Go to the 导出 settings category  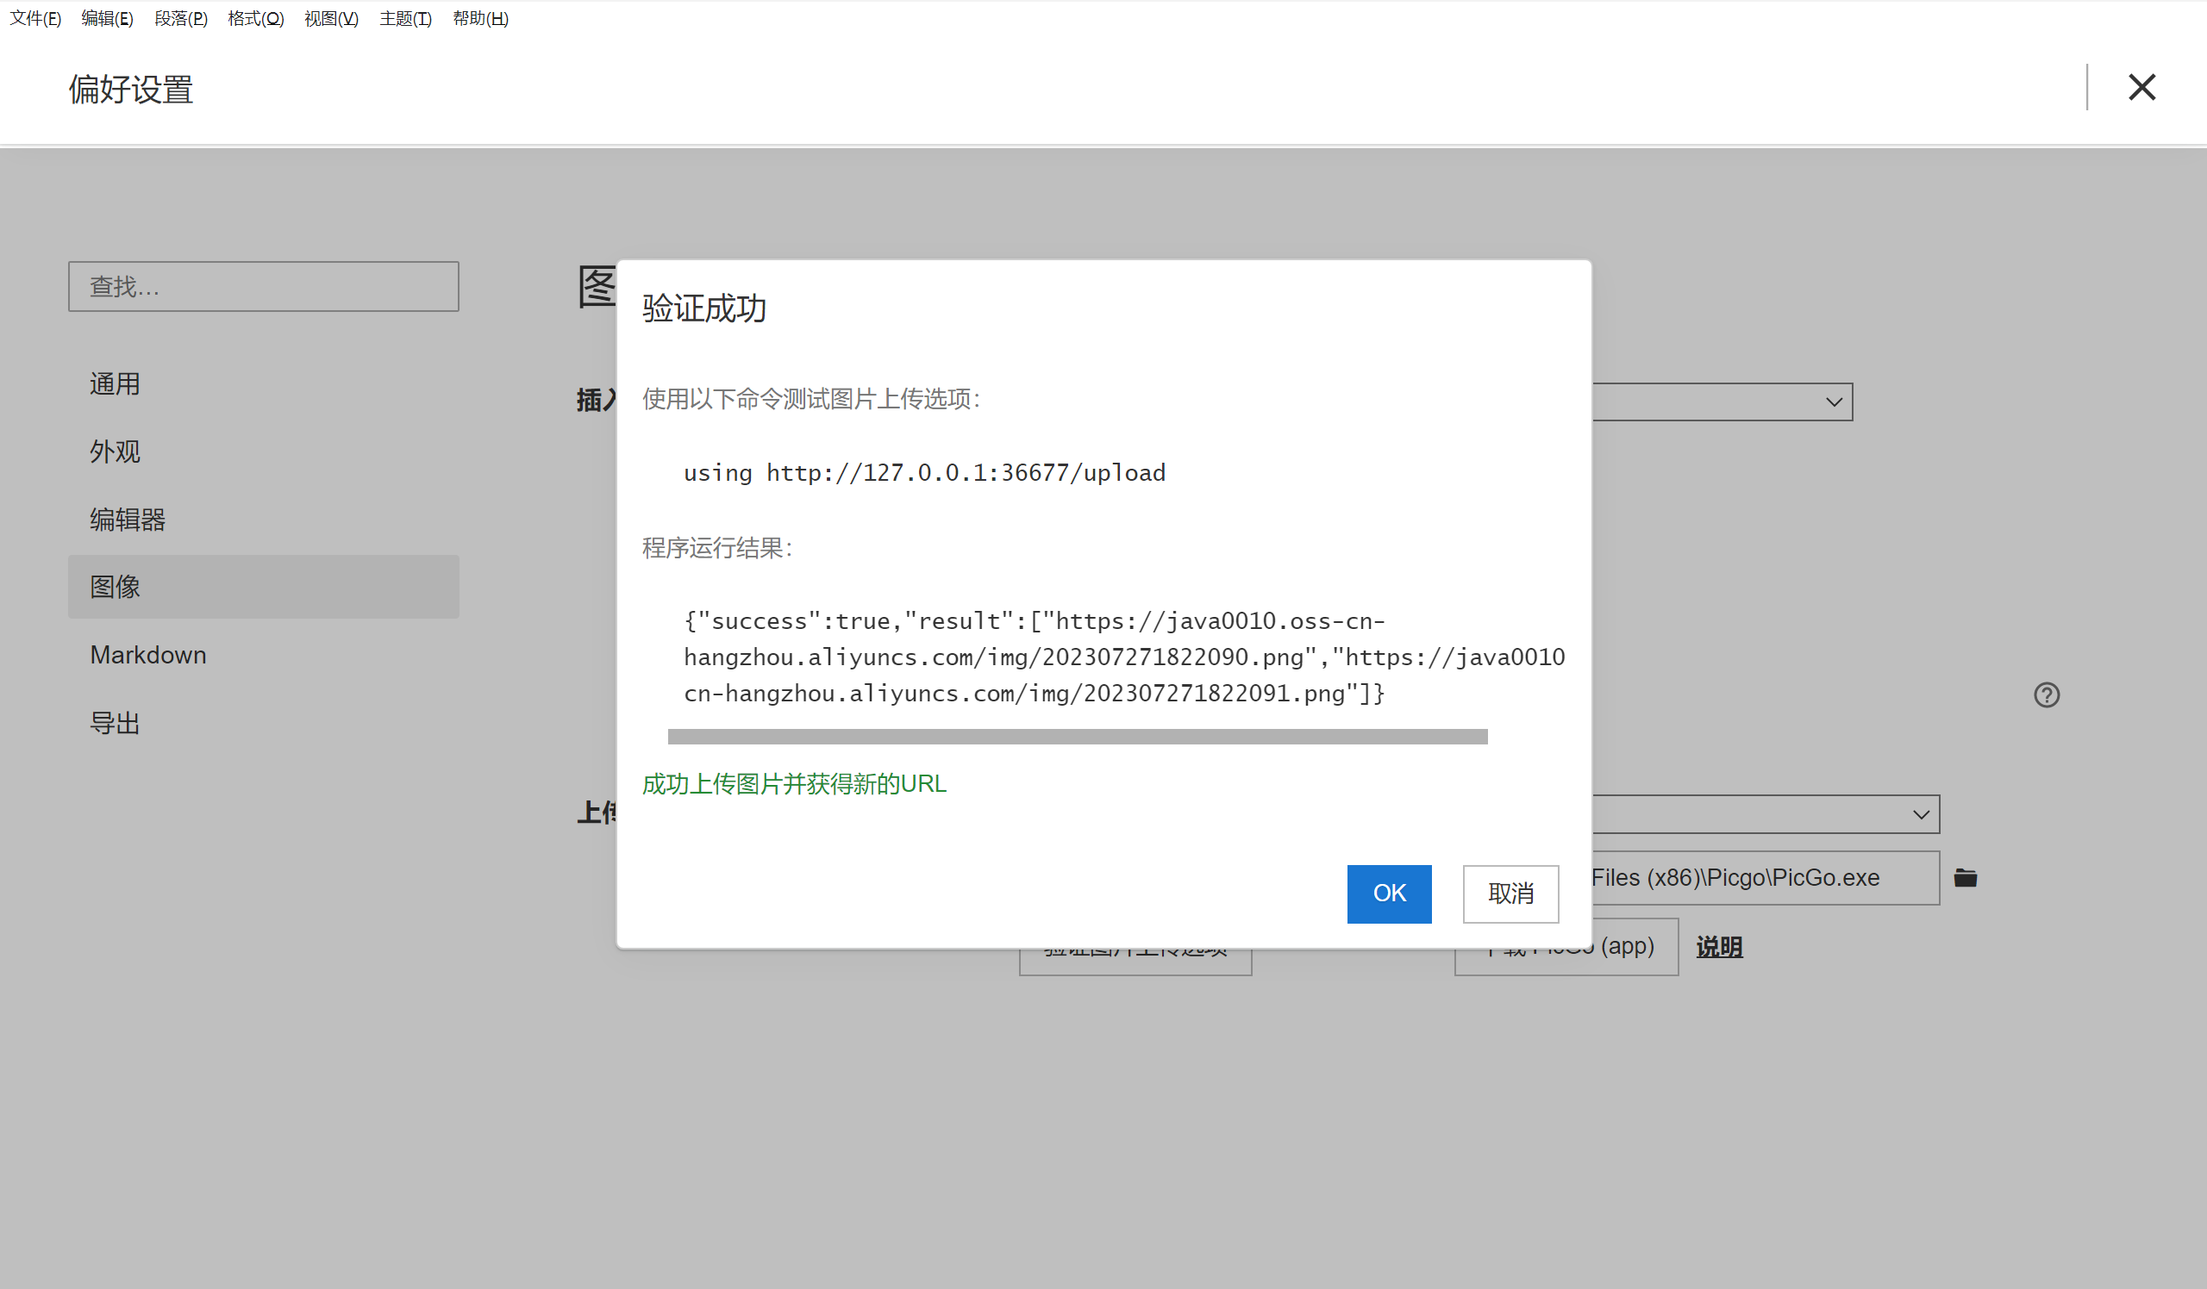(x=115, y=723)
